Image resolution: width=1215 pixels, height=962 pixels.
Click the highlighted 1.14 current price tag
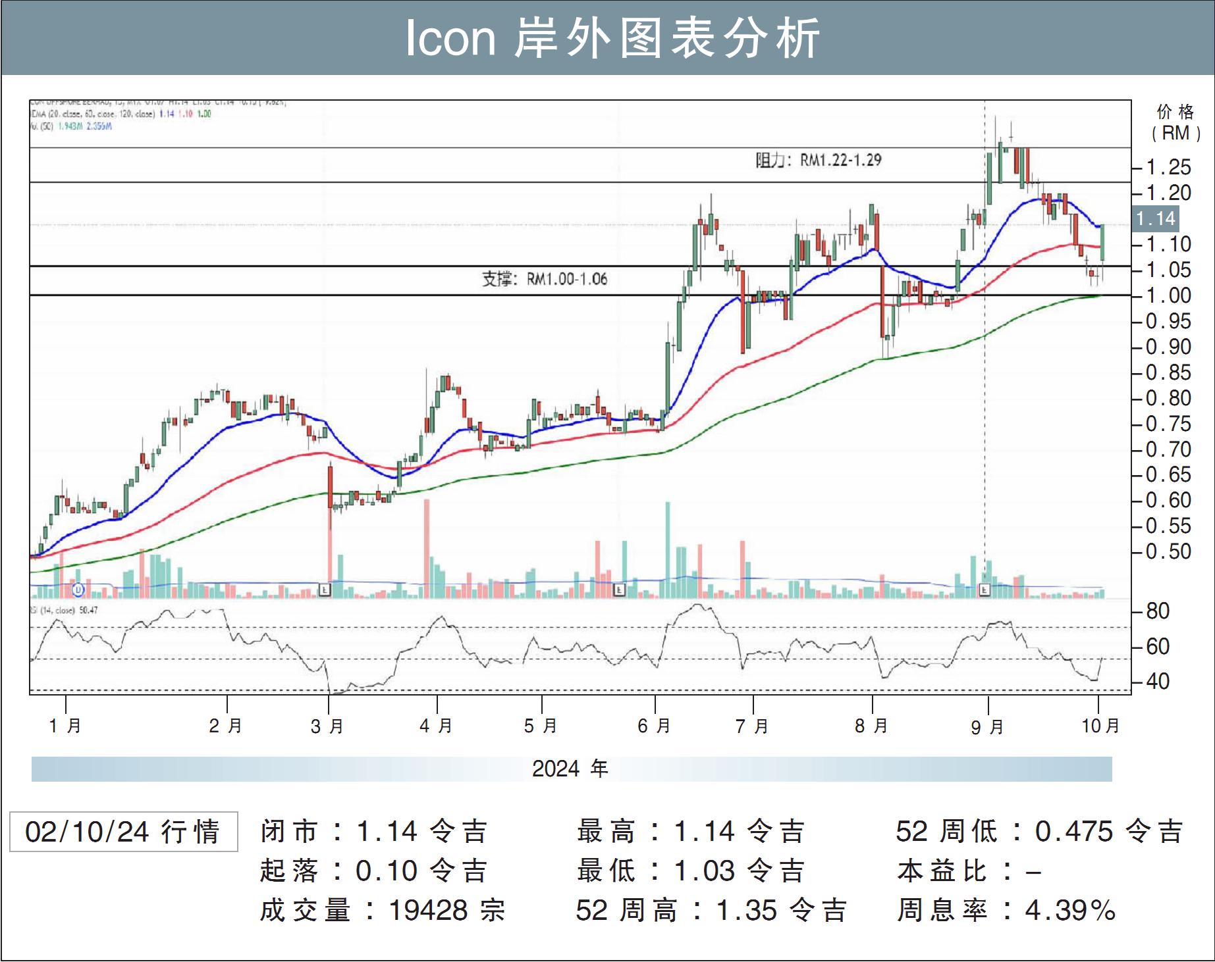coord(1156,218)
